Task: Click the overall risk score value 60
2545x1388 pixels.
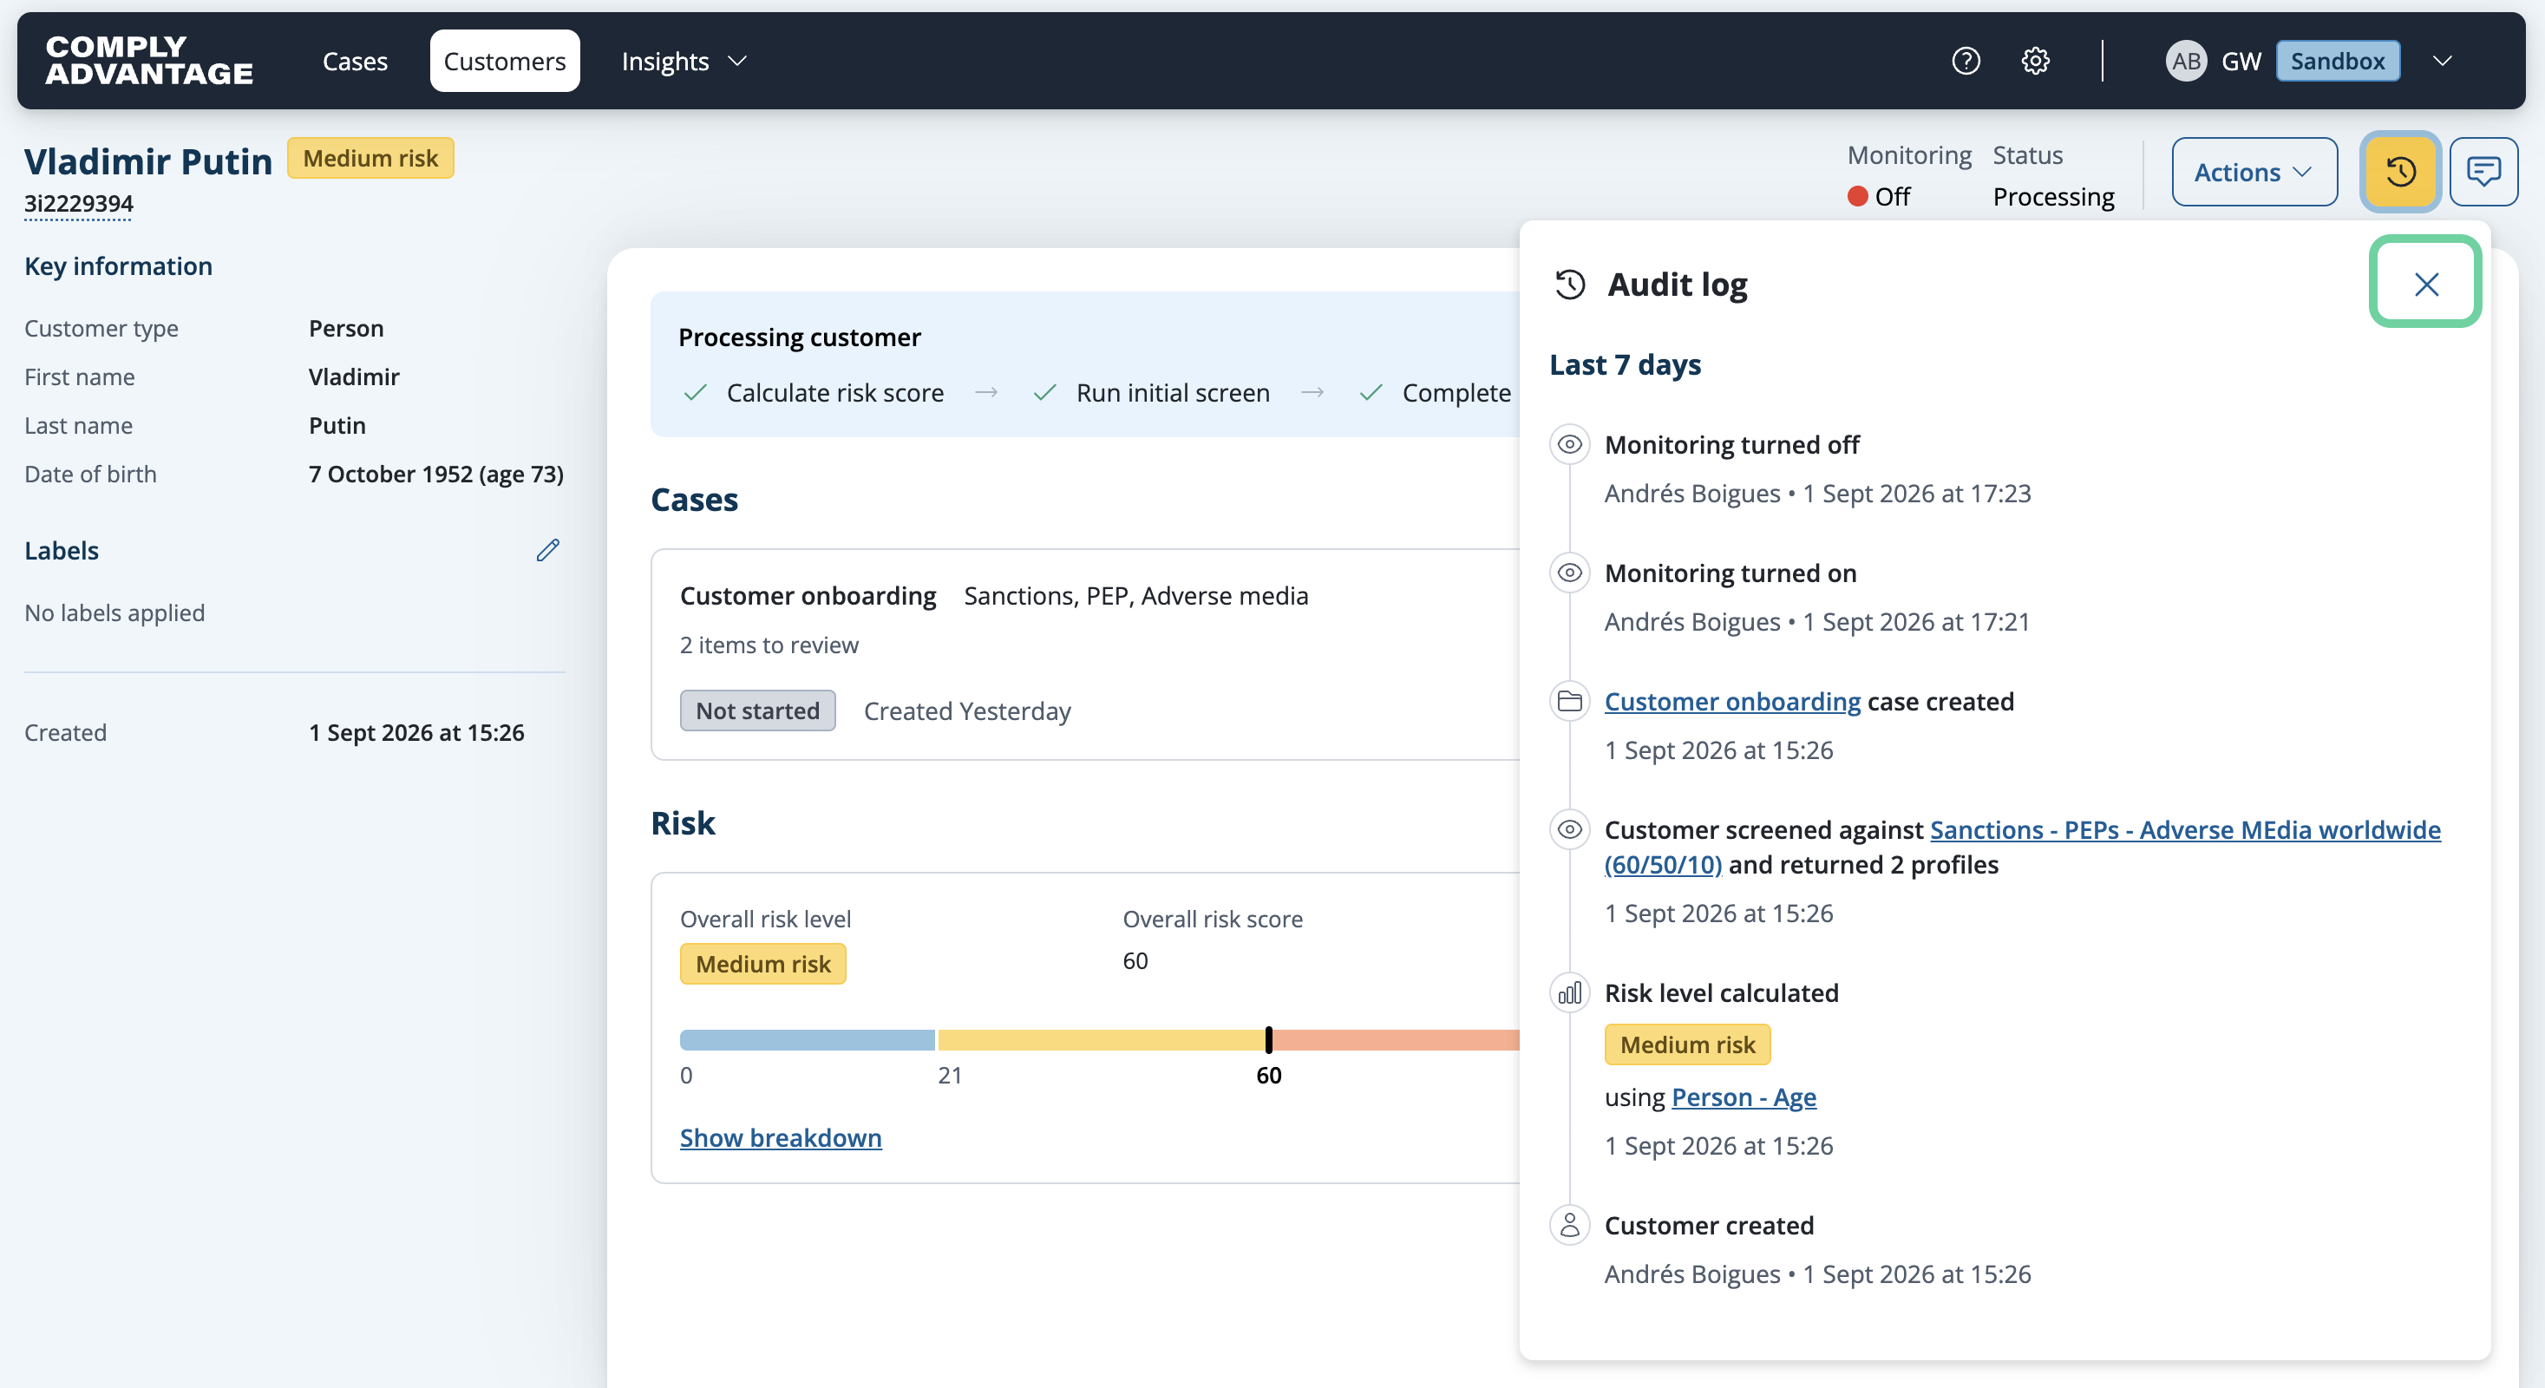Action: [1135, 960]
